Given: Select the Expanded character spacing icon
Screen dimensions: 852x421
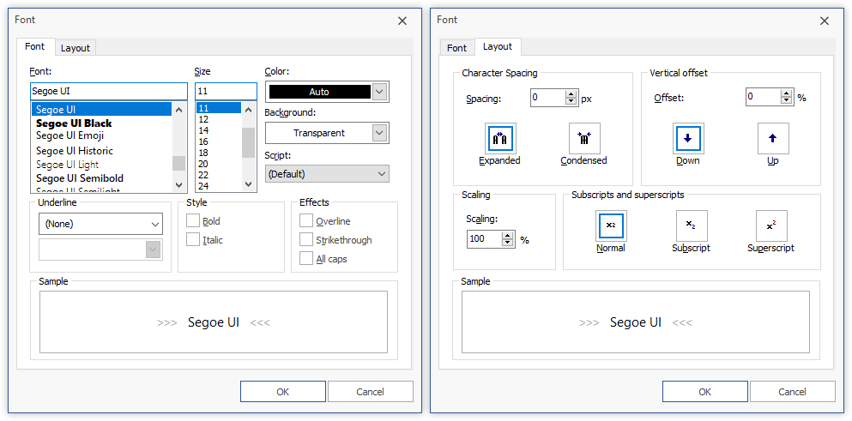Looking at the screenshot, I should pos(500,139).
